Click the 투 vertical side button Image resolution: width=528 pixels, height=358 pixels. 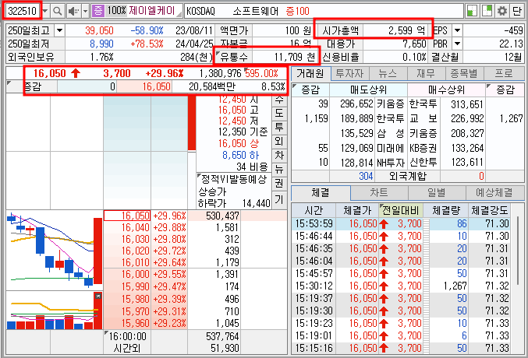pyautogui.click(x=279, y=127)
